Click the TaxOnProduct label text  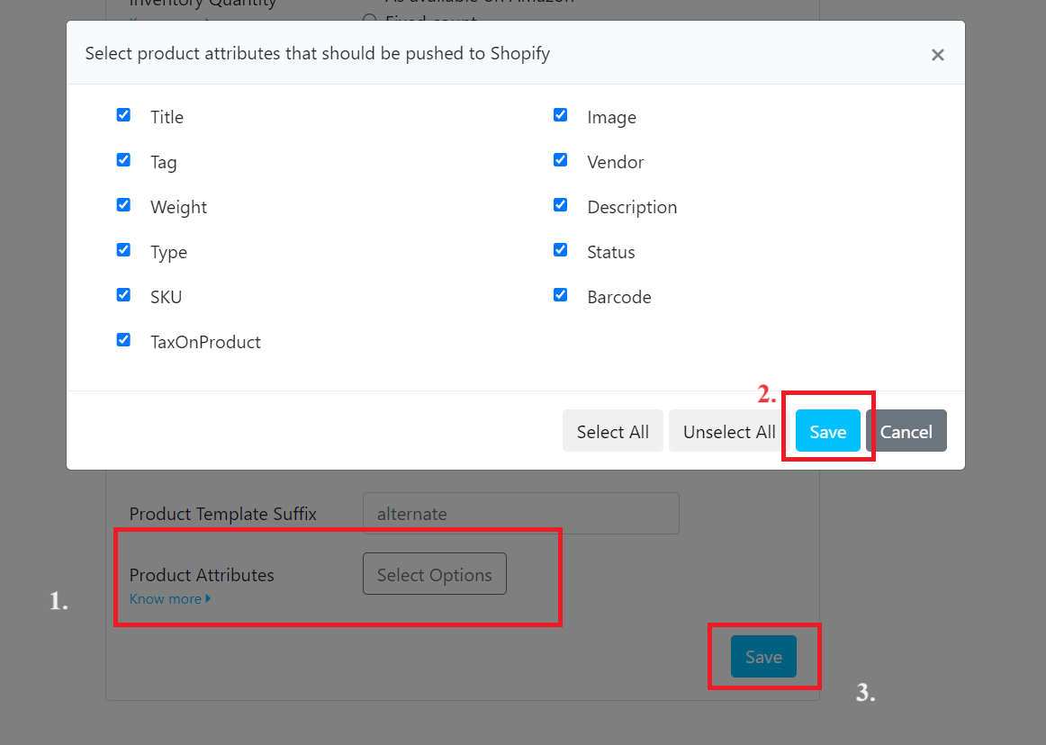205,342
